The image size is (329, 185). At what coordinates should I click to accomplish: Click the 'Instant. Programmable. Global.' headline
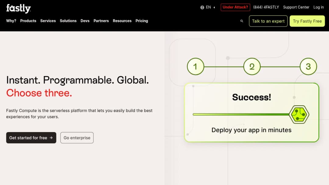(x=77, y=80)
